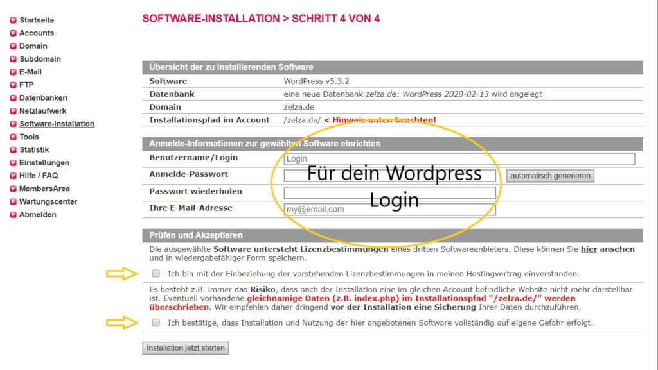Image resolution: width=658 pixels, height=370 pixels.
Task: Select the 'WordPress v5.3.2' software value
Action: [x=316, y=81]
